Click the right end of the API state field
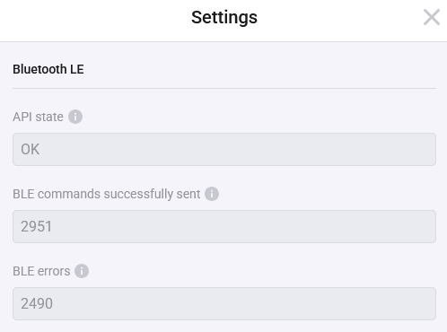Viewport: 447px width, 332px height. (x=419, y=149)
